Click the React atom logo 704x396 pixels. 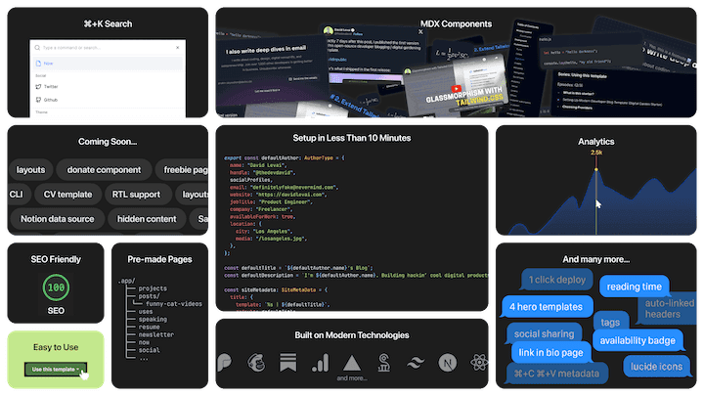tap(478, 363)
